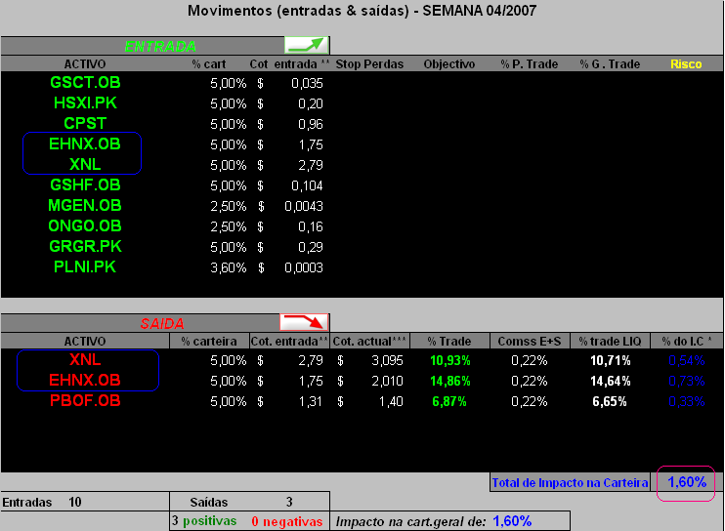The width and height of the screenshot is (725, 531).
Task: Select PBOF.OB current price 1,40
Action: point(391,401)
